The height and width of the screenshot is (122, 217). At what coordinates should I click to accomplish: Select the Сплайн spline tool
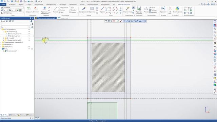73,10
